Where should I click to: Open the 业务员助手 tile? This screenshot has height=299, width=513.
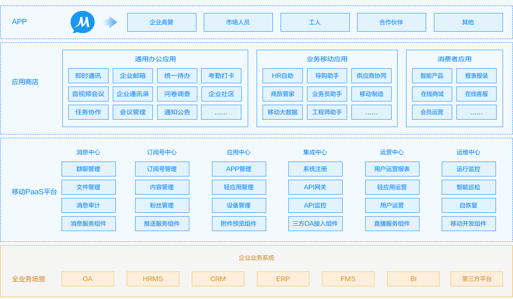coord(327,94)
